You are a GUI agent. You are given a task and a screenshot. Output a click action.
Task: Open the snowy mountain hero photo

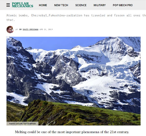coord(73,81)
